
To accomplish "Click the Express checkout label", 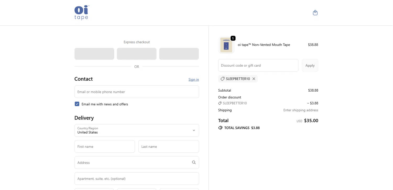I will pos(137,42).
